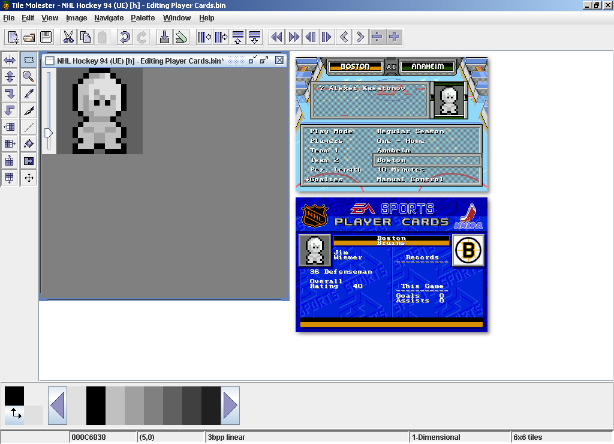Screen dimensions: 614x444
Task: Open the Navigate menu
Action: tap(109, 18)
